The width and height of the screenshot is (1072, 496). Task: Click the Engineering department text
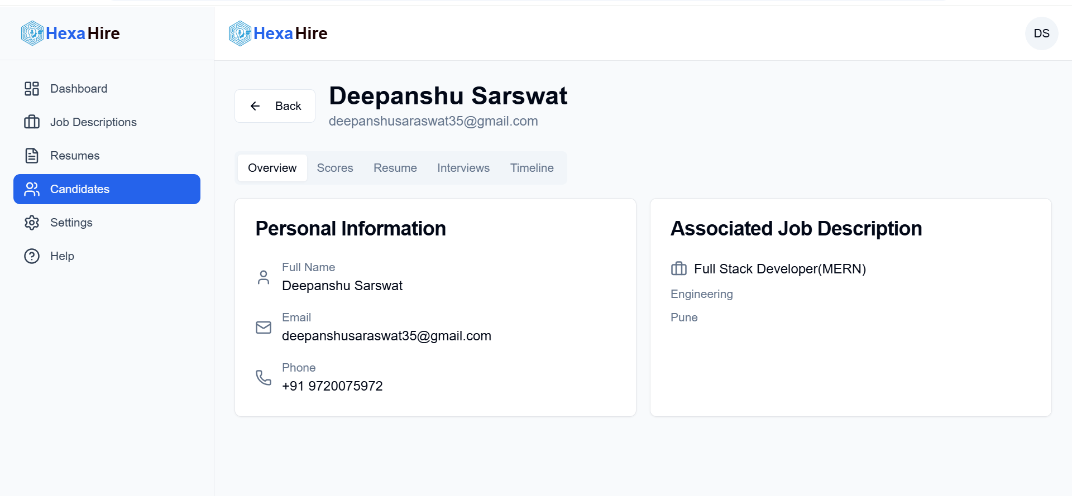(x=702, y=294)
